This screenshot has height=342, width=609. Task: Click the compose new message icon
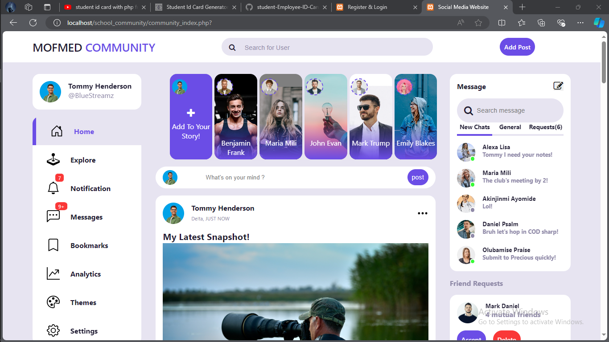coord(558,86)
